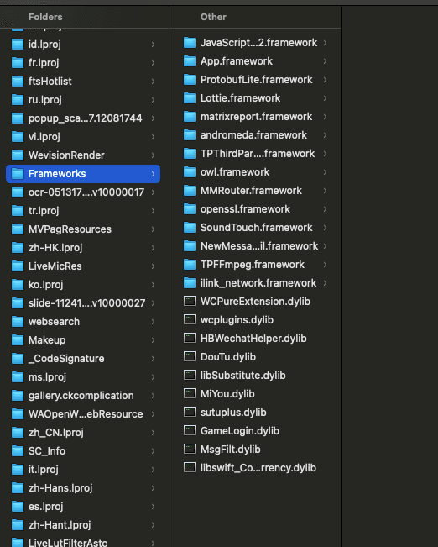This screenshot has height=547, width=438.
Task: Select the id.lproj folder name
Action: tap(44, 45)
